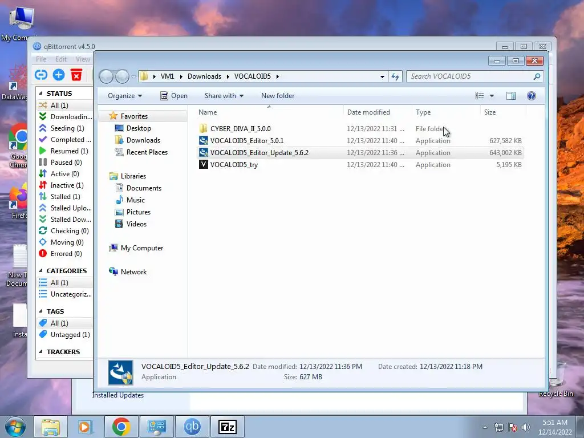Select Recent Places in navigation pane
Screen dimensions: 584x438
click(x=147, y=152)
